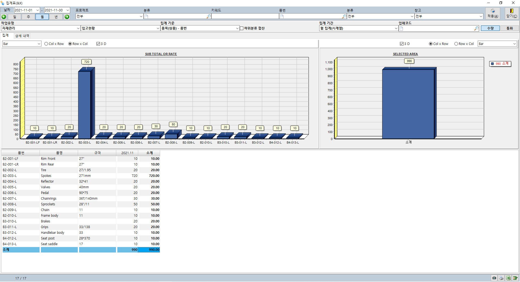Screen dimensions: 520x282
Task: Click the 2021.11 column header
Action: 127,153
